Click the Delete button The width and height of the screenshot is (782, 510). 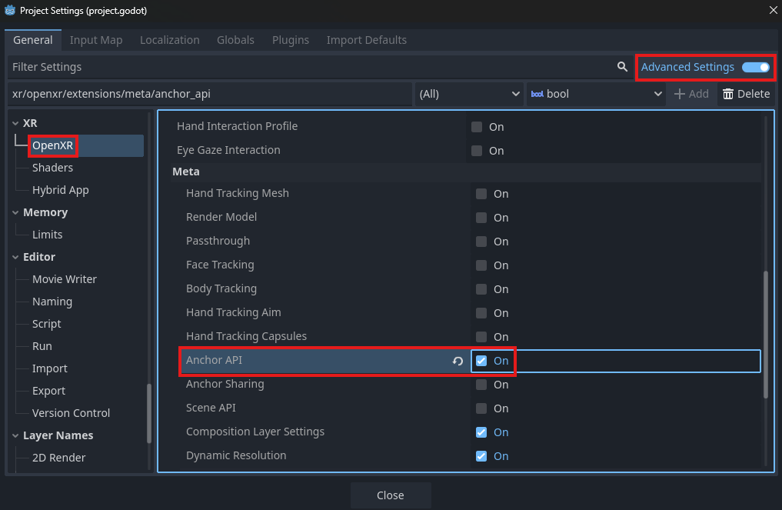(746, 94)
